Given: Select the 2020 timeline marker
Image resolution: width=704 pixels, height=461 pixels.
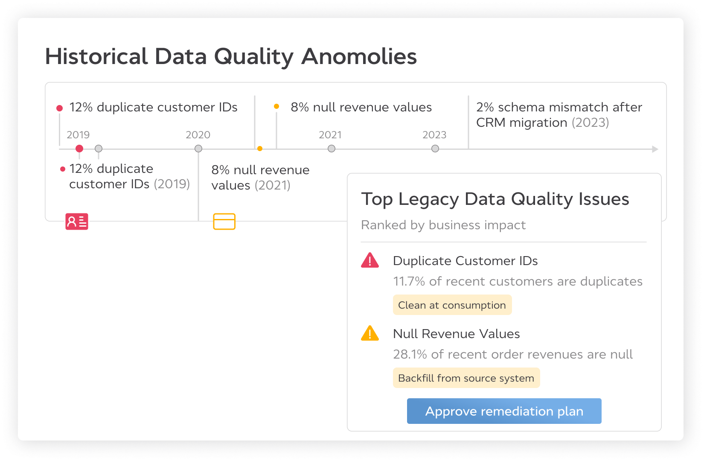Looking at the screenshot, I should [x=198, y=149].
